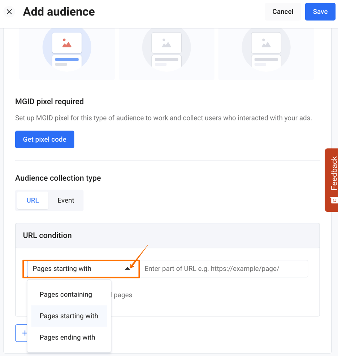Switch to Event collection type
The height and width of the screenshot is (356, 338).
coord(66,200)
